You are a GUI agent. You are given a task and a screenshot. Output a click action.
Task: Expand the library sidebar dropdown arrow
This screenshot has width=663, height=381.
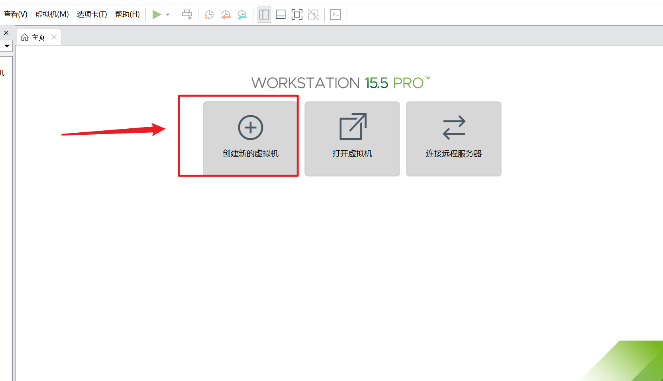coord(7,46)
